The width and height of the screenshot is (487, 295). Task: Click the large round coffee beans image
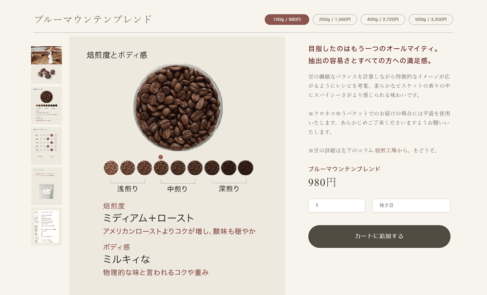tap(178, 108)
